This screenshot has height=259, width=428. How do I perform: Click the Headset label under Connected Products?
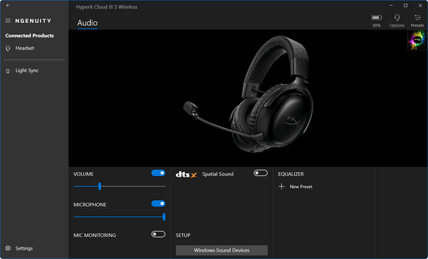tap(25, 48)
